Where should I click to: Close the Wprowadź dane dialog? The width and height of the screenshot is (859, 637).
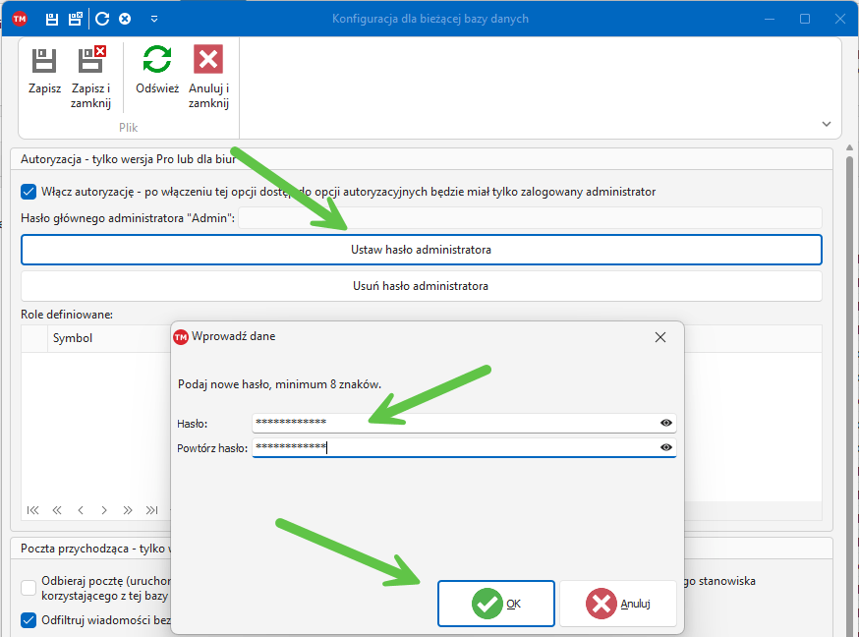click(660, 336)
